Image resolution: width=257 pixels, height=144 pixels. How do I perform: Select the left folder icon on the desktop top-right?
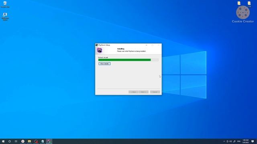[239, 3]
